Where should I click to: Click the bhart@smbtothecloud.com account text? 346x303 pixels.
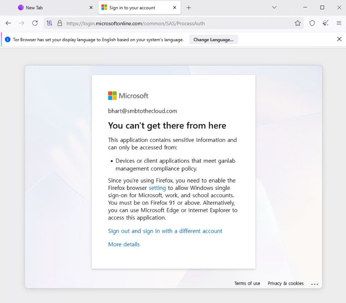[x=142, y=111]
